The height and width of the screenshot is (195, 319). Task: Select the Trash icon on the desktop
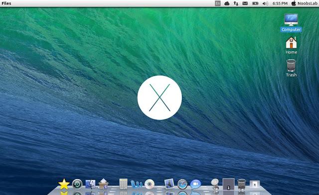pyautogui.click(x=291, y=65)
